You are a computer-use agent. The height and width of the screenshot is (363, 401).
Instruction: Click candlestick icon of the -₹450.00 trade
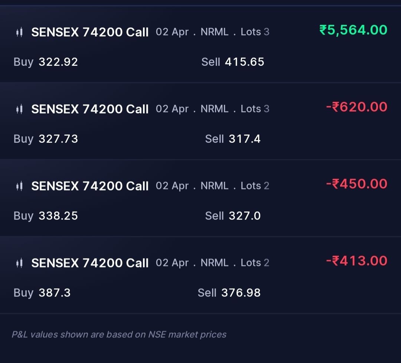[19, 186]
